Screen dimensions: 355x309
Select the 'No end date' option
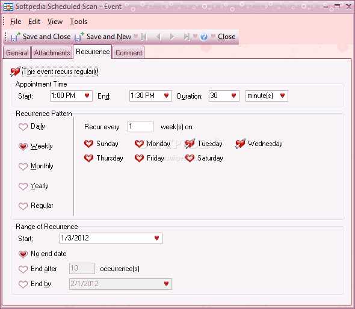pos(23,254)
